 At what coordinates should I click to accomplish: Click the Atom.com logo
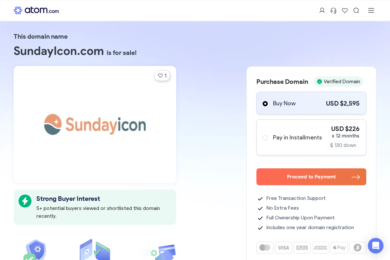[36, 10]
